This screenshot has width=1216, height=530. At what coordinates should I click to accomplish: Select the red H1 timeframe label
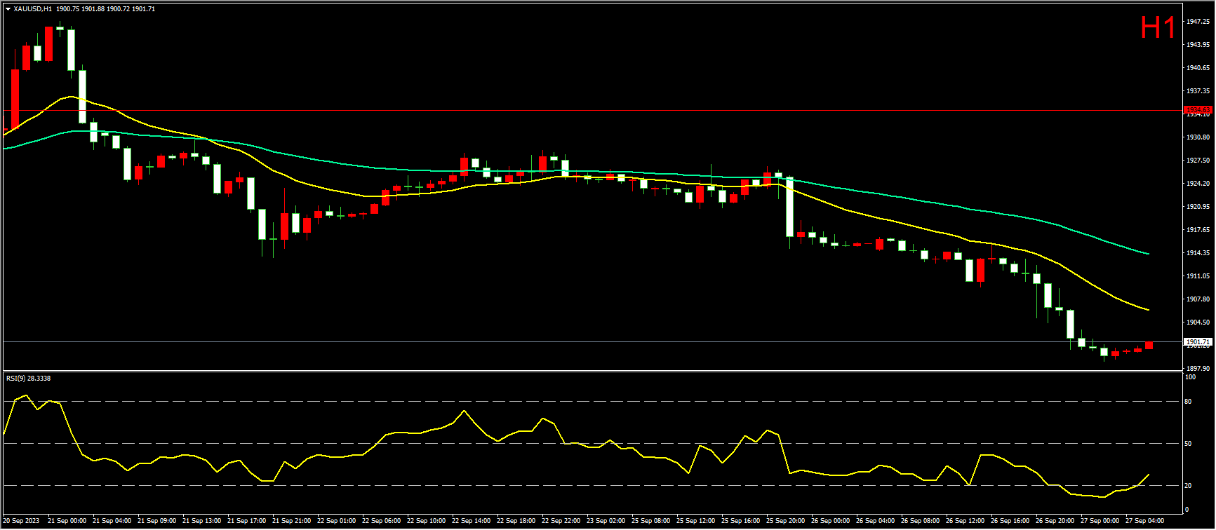click(1158, 28)
